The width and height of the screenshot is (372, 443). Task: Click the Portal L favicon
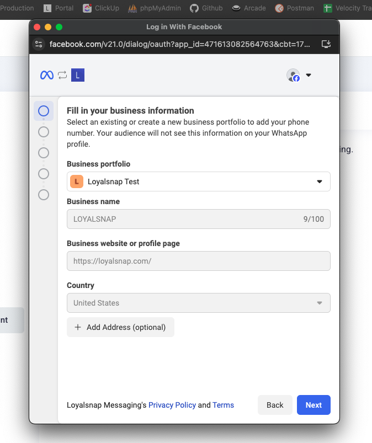click(47, 8)
